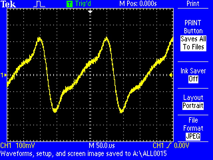
Task: Click the saved to A:\ALL0015 status message
Action: pos(83,154)
